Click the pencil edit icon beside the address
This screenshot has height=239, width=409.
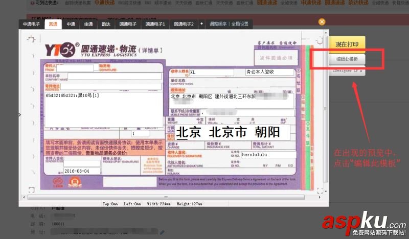click(x=162, y=232)
